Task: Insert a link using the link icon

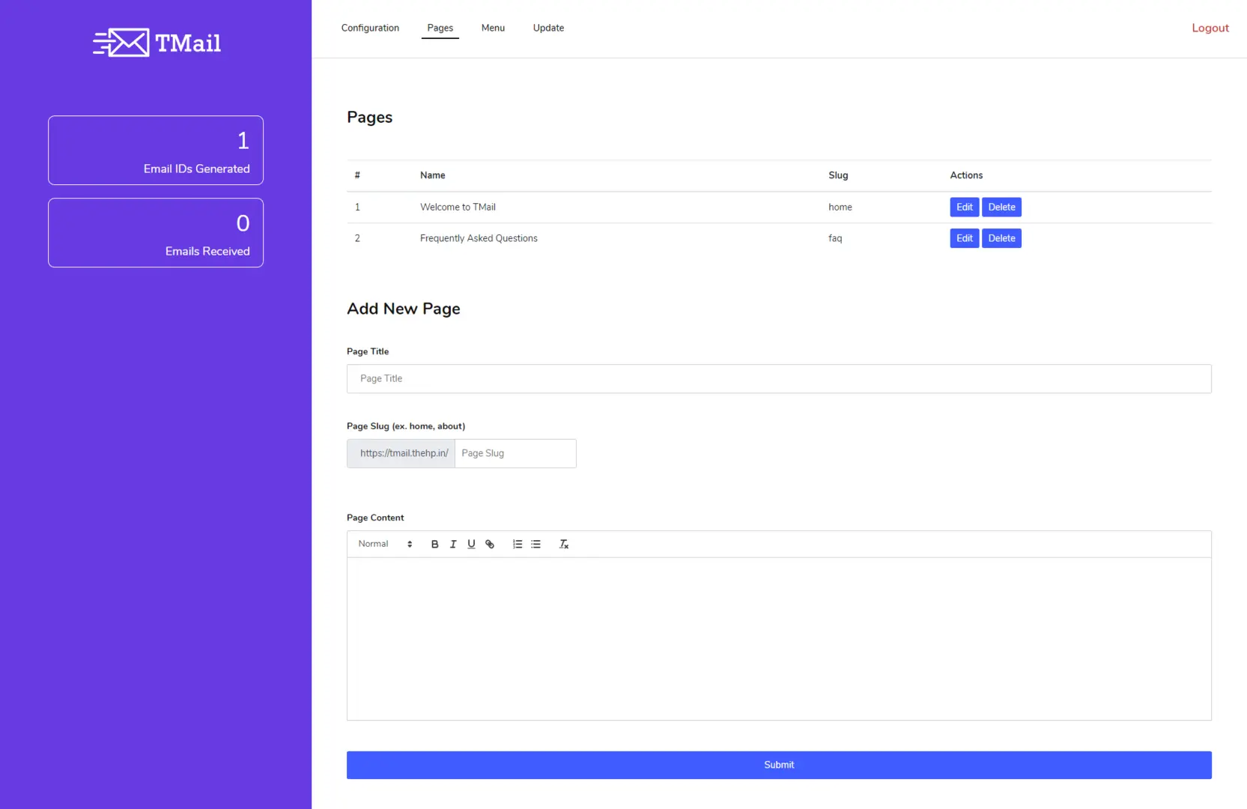Action: click(490, 545)
